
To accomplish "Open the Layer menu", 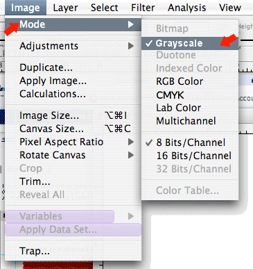I will [x=65, y=8].
